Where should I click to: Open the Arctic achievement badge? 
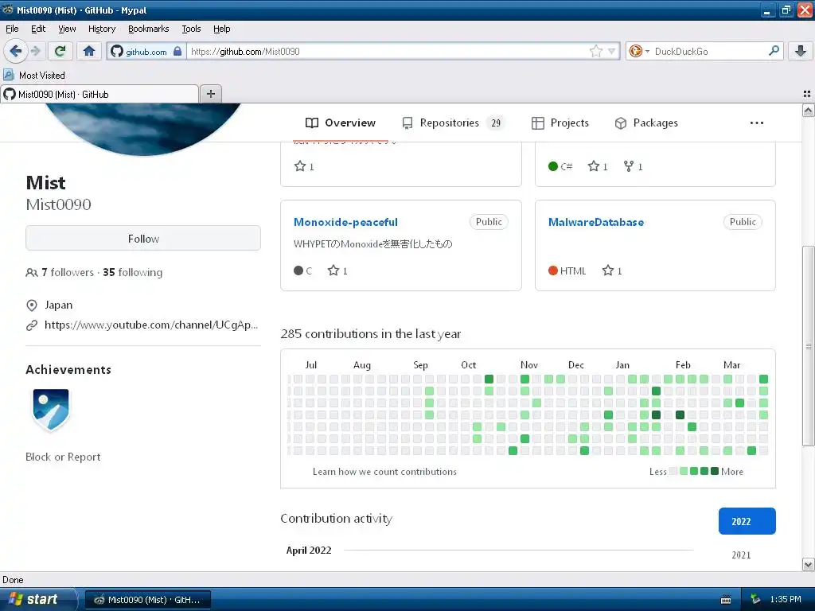[50, 410]
